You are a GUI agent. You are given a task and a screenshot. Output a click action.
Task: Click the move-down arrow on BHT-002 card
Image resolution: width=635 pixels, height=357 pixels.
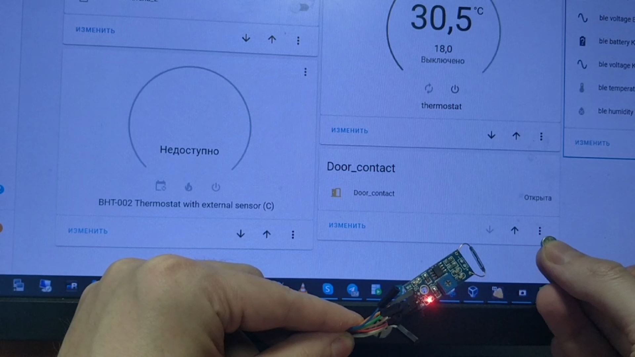[241, 234]
